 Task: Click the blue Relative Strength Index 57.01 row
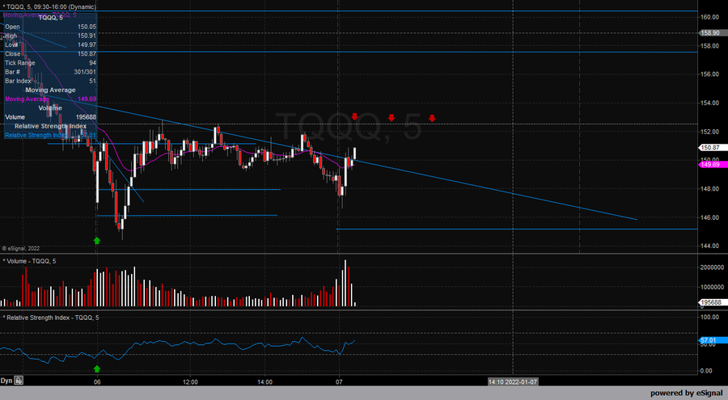tap(51, 136)
